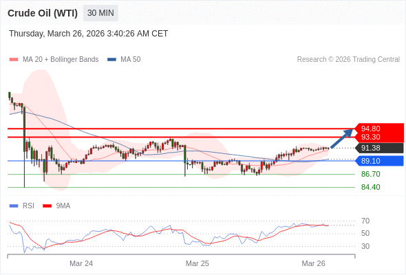Screen dimensions: 406x275
Task: Click the Mar 24 date axis label
Action: [81, 263]
